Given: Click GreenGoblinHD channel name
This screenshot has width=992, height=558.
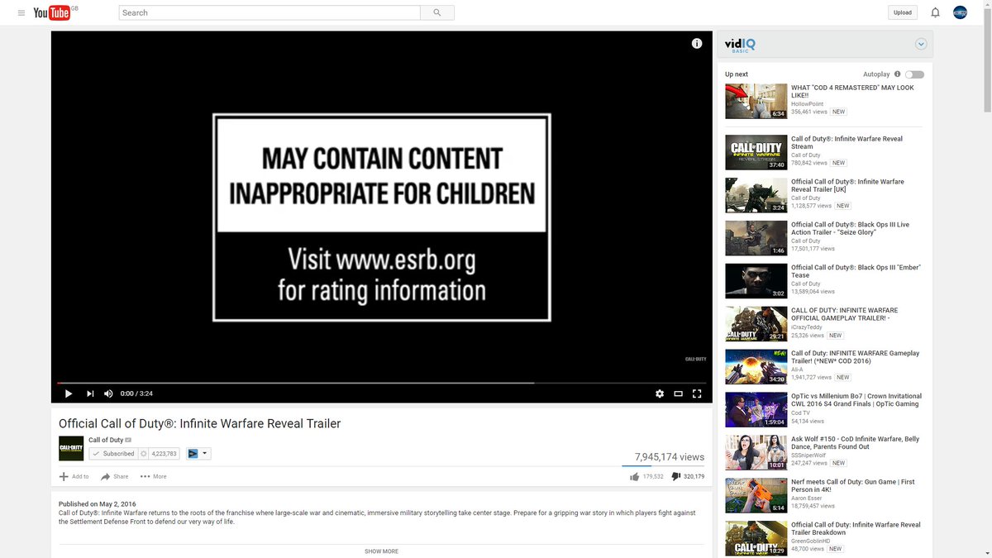Looking at the screenshot, I should click(x=812, y=541).
